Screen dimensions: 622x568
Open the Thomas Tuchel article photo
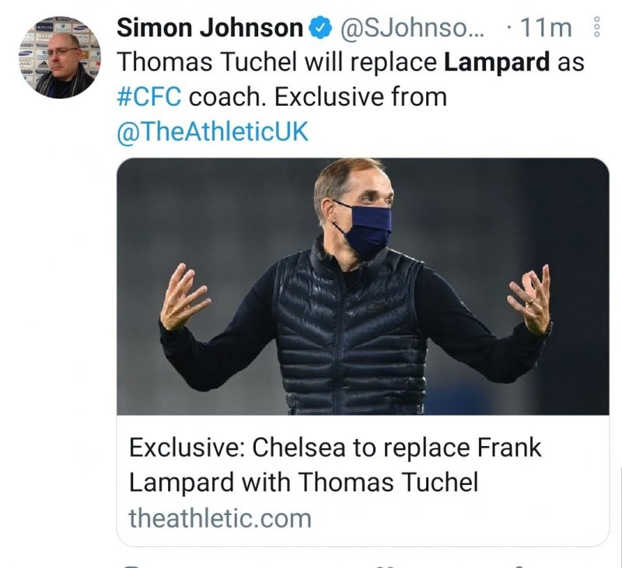pyautogui.click(x=362, y=286)
